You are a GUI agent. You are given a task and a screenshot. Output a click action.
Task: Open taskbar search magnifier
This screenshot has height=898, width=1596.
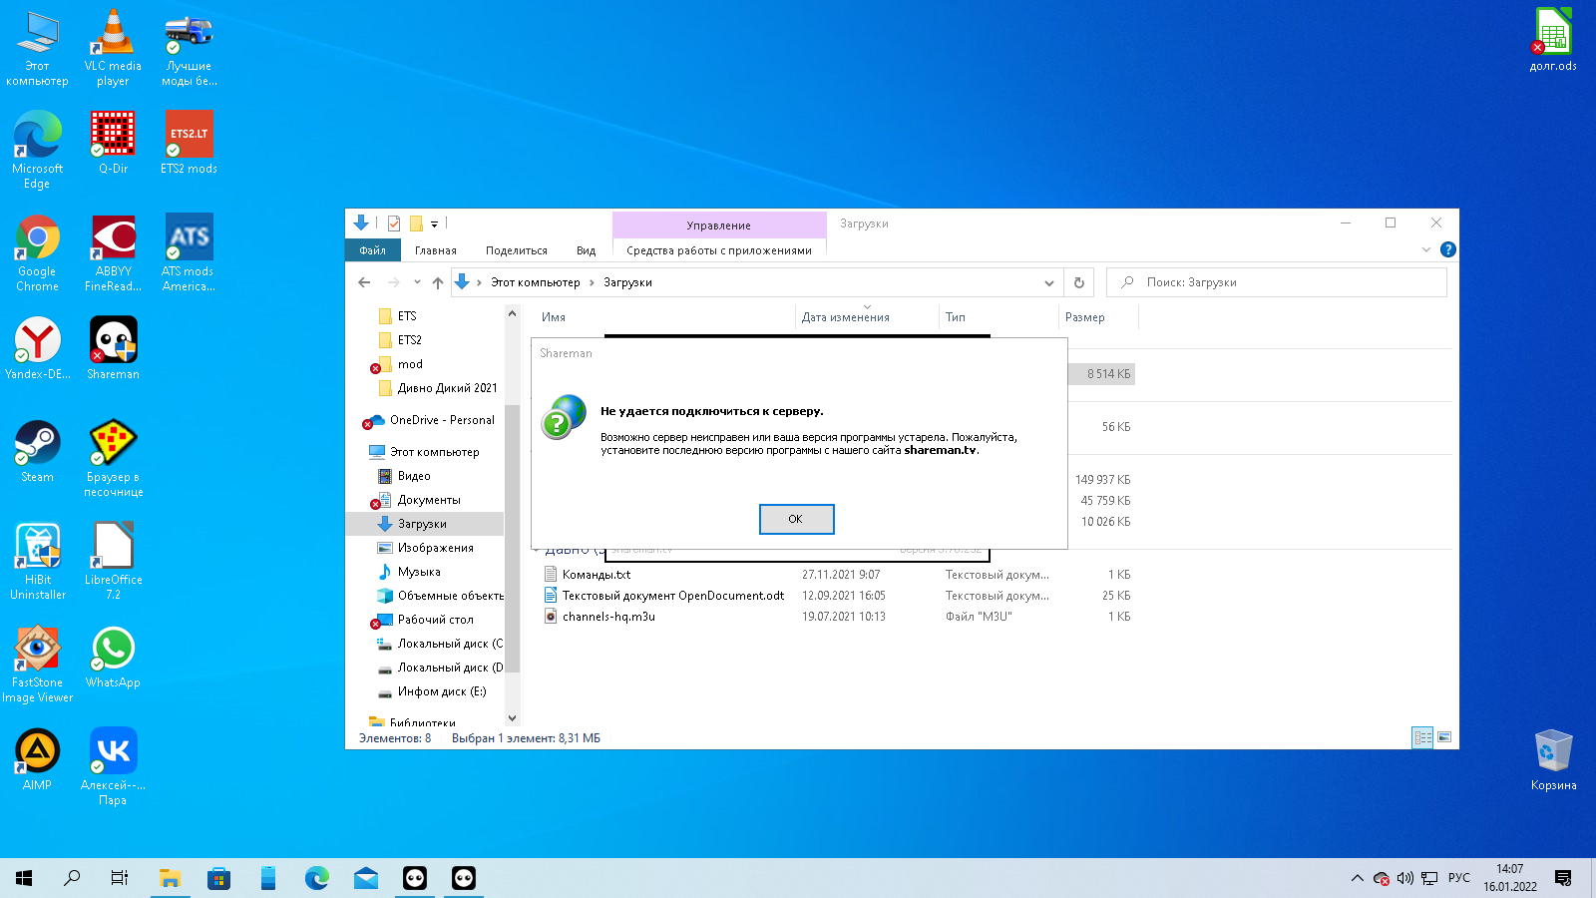pyautogui.click(x=72, y=878)
